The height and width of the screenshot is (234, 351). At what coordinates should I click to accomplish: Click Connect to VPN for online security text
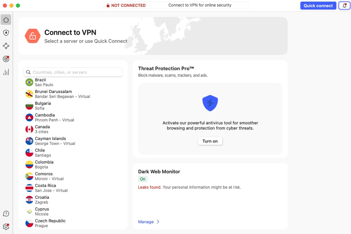click(200, 5)
